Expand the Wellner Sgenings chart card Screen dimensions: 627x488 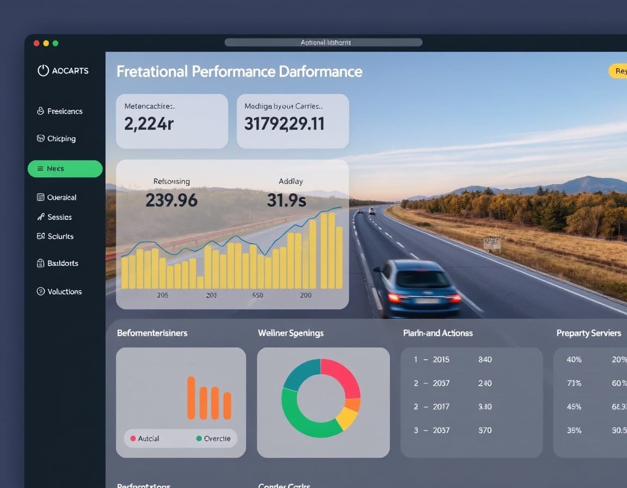(x=291, y=333)
